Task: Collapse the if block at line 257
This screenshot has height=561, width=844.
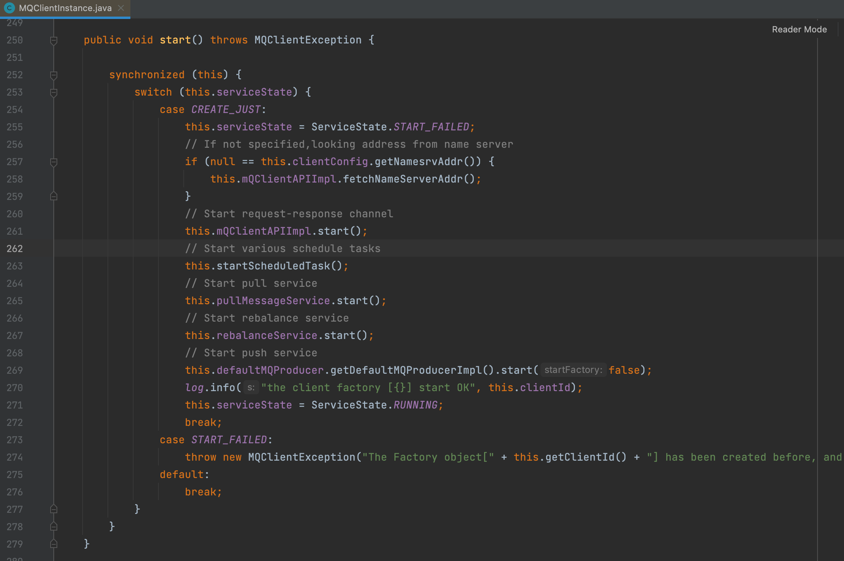Action: point(54,162)
